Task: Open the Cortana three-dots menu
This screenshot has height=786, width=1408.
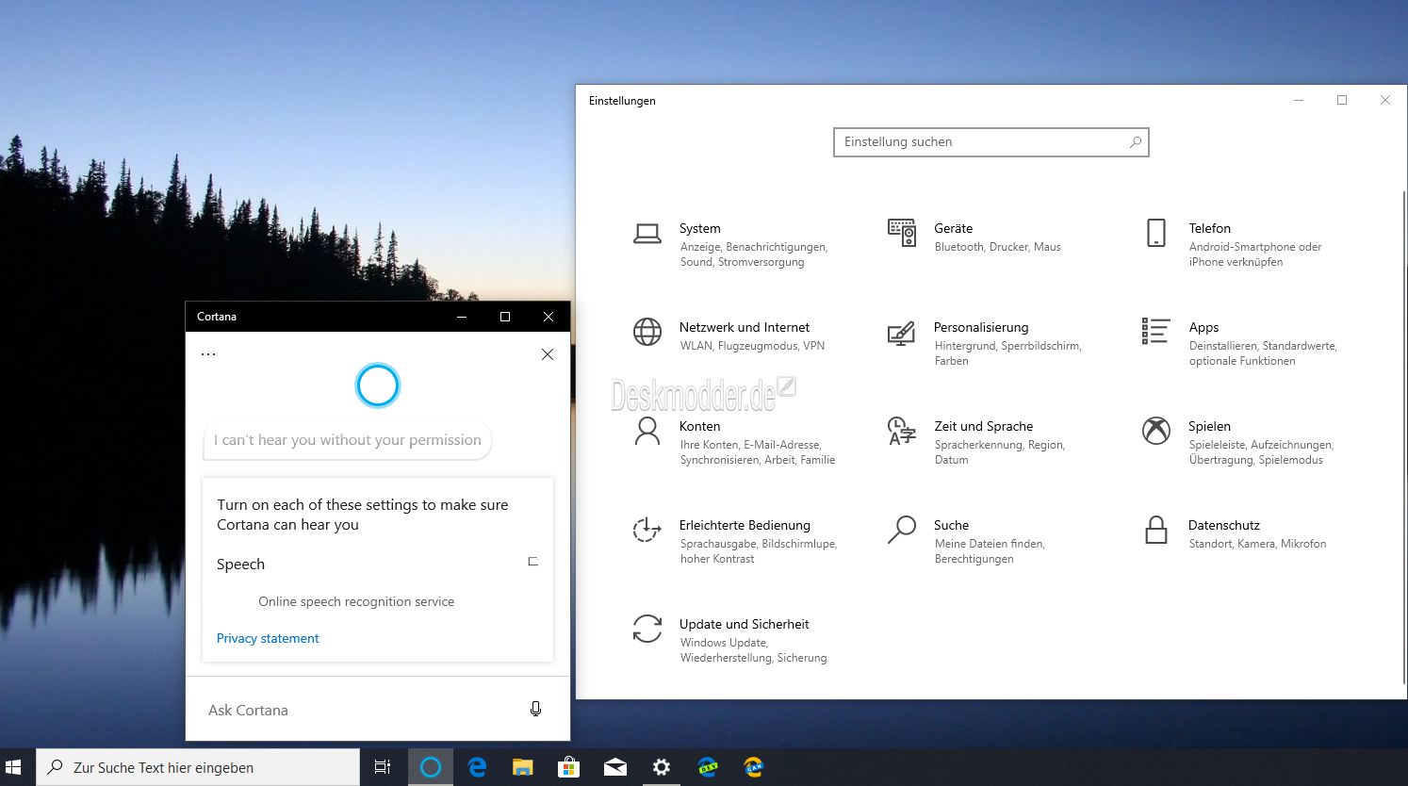Action: [208, 354]
